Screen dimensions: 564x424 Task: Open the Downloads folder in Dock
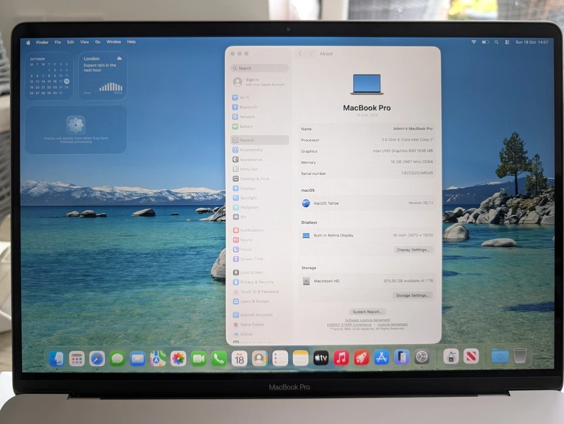point(499,356)
